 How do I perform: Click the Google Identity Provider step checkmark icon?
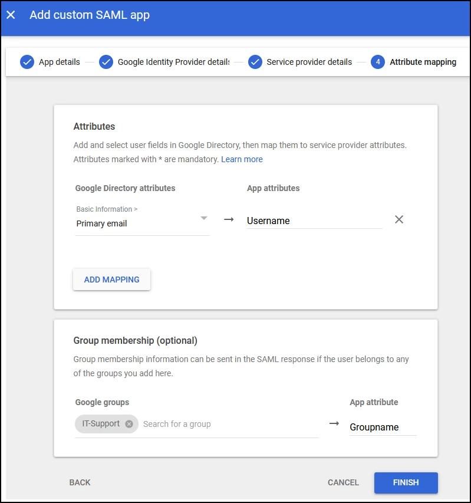coord(106,62)
